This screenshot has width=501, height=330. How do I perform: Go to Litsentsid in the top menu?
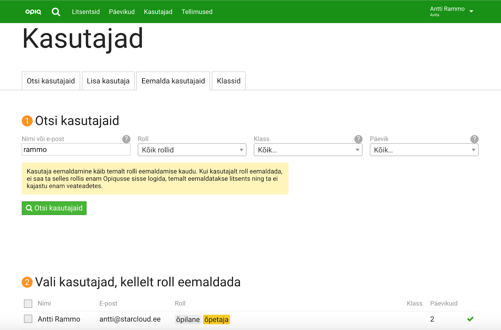coord(86,12)
